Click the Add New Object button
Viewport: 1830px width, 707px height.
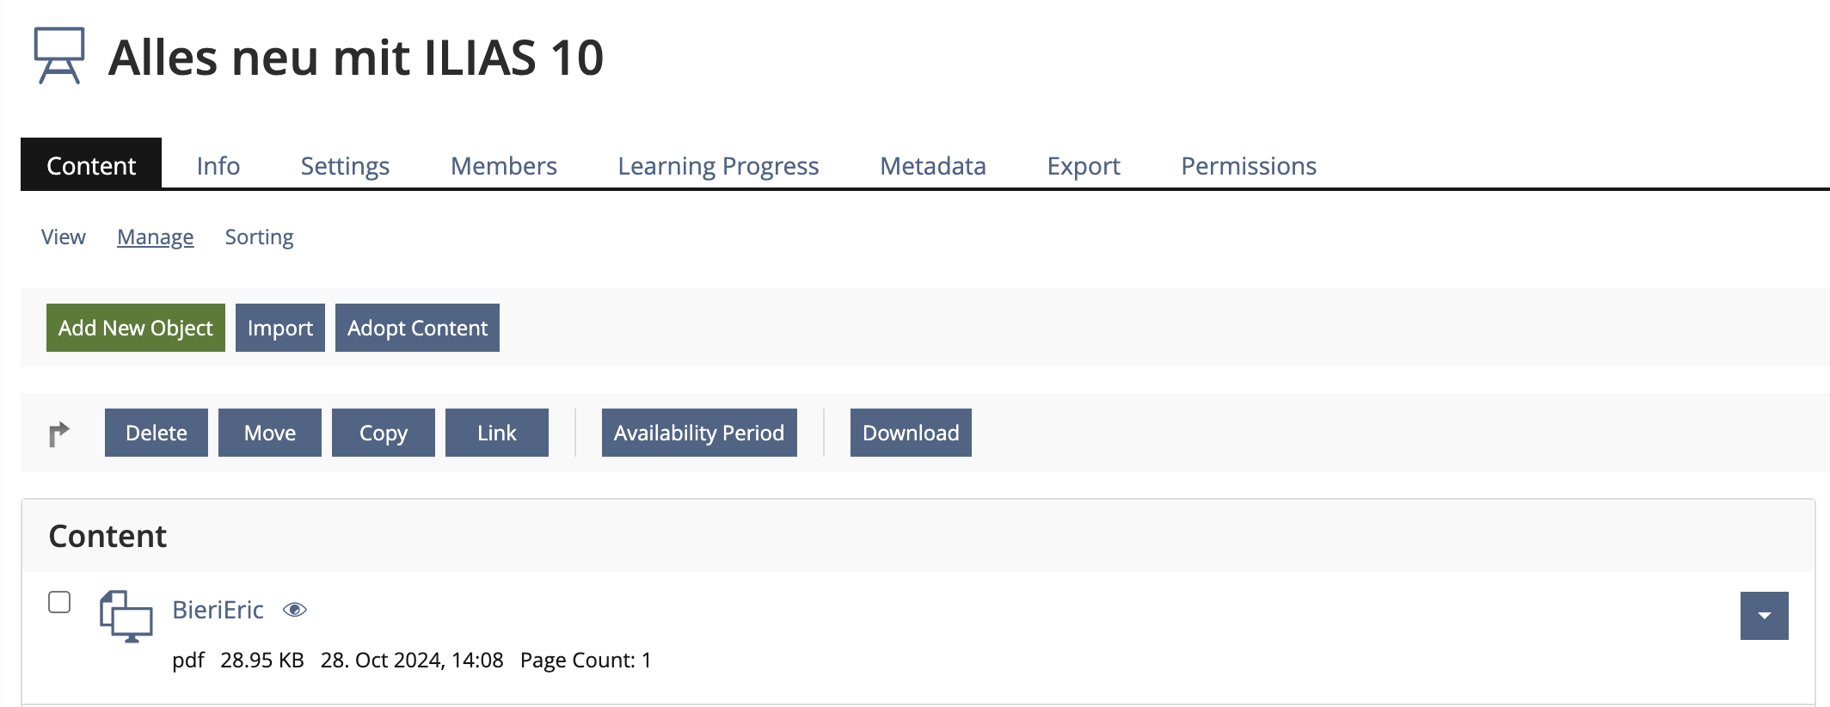pyautogui.click(x=134, y=328)
